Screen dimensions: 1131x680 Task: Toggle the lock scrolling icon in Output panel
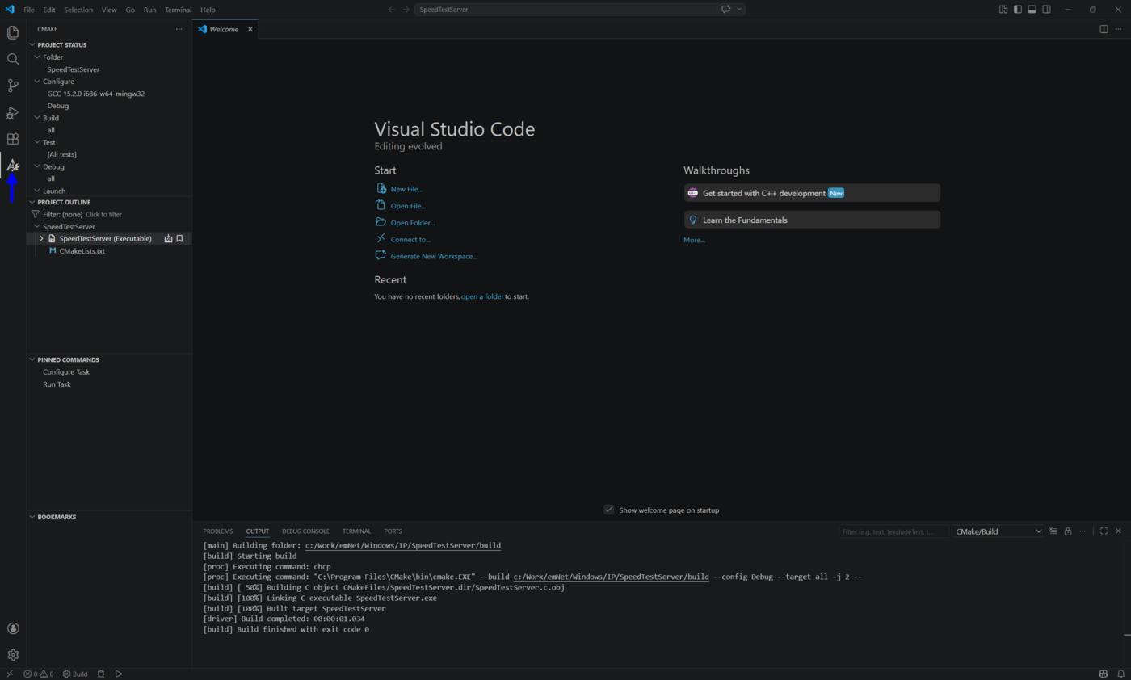pyautogui.click(x=1067, y=531)
